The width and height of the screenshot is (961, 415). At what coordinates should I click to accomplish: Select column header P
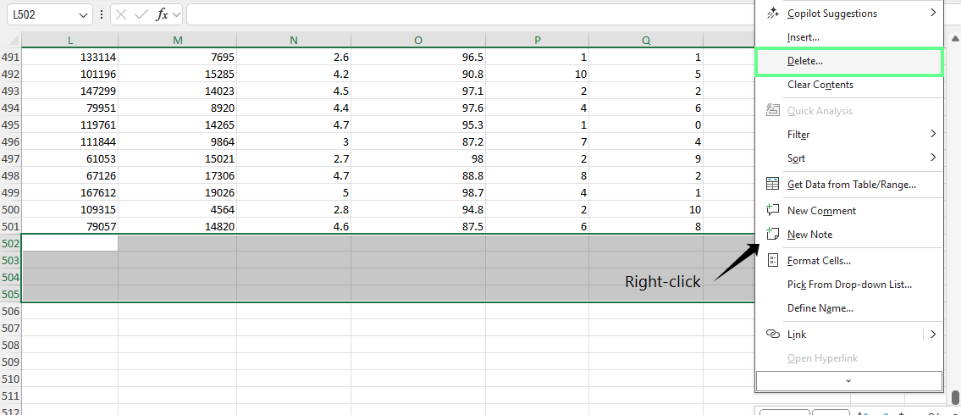[x=538, y=40]
